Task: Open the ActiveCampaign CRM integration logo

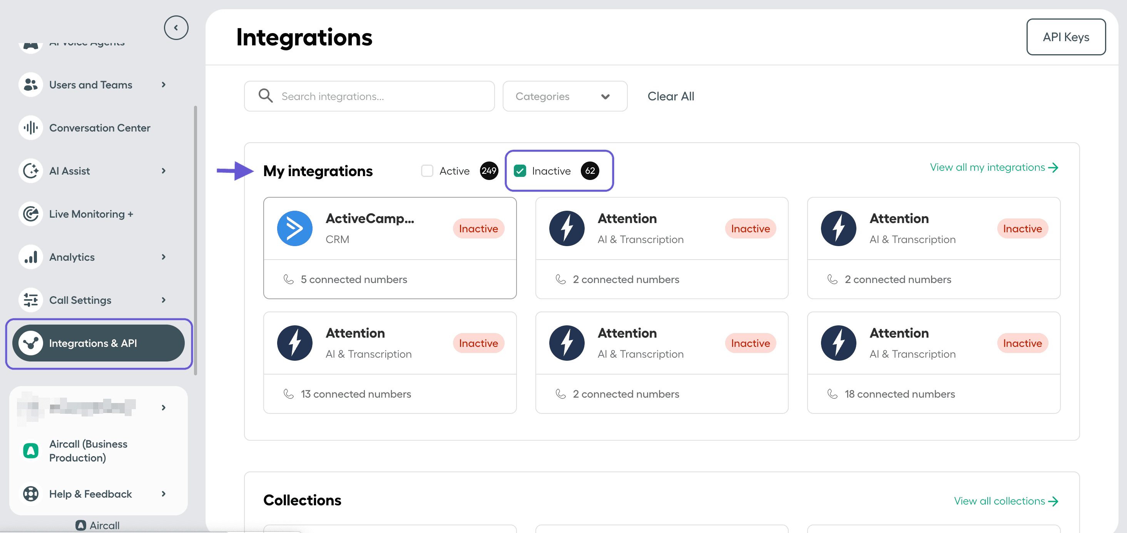Action: tap(295, 228)
